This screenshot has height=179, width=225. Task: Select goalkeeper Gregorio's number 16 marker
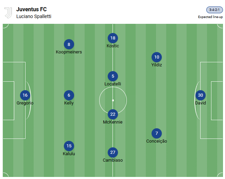coord(25,95)
